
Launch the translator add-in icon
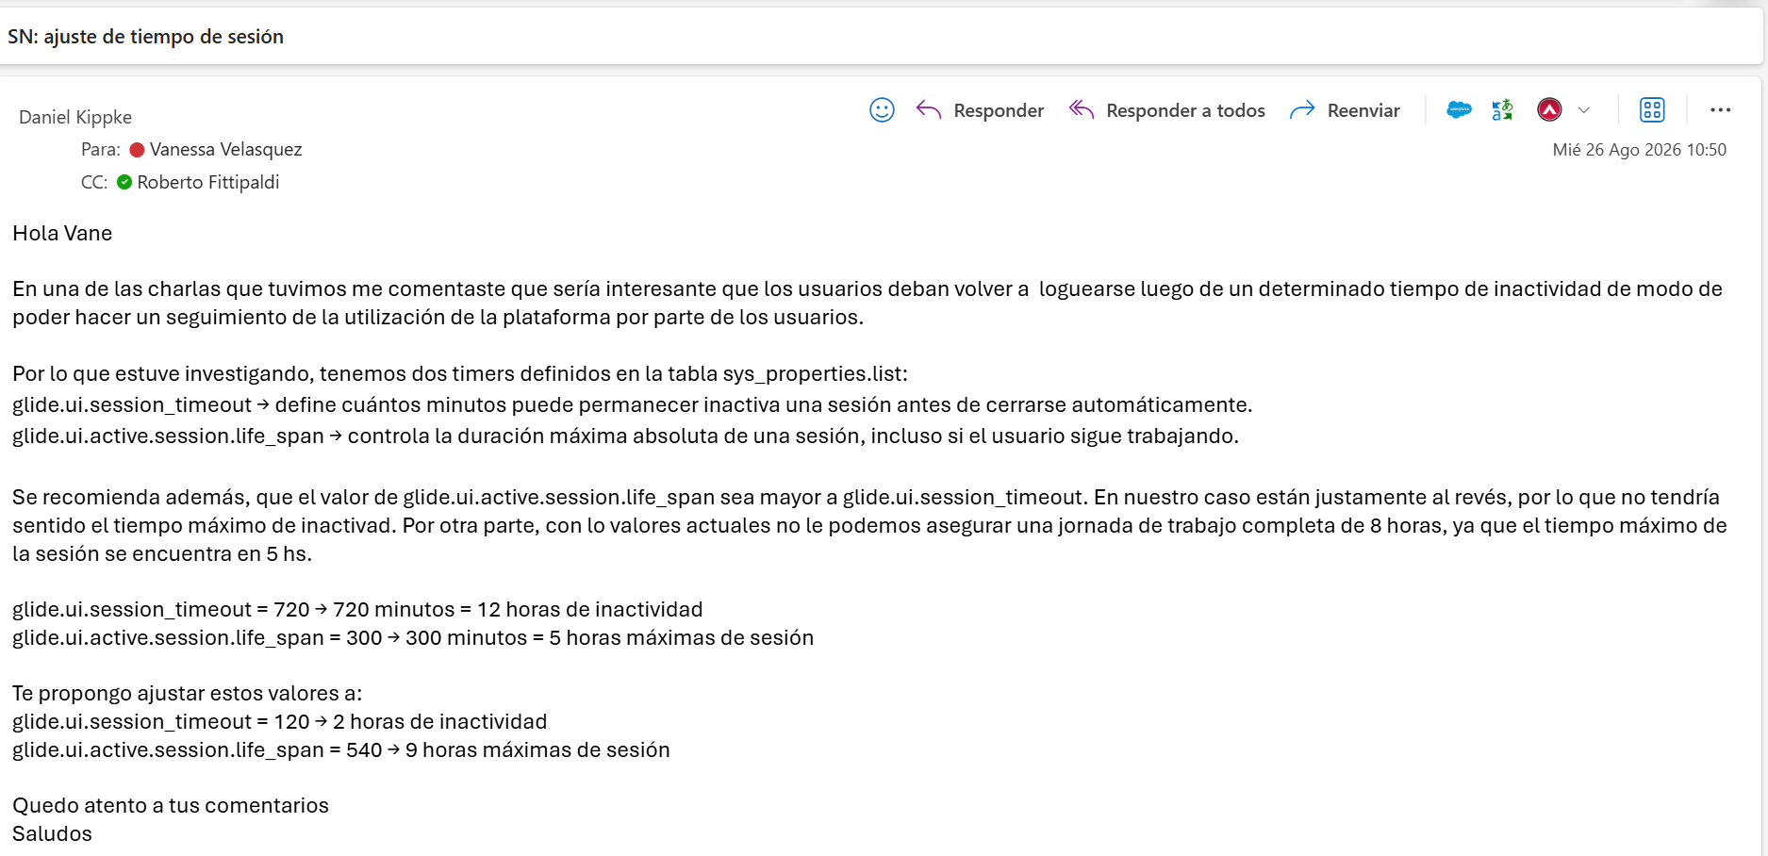click(1502, 110)
